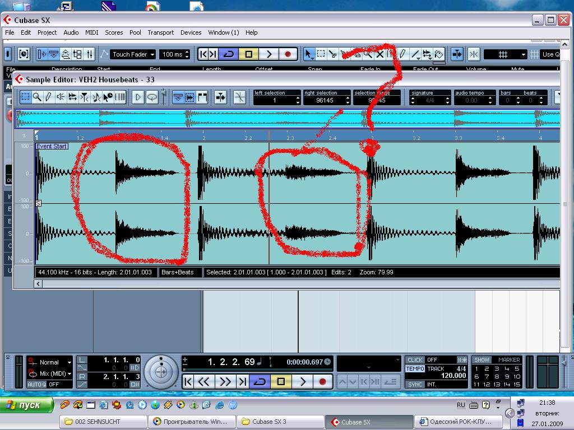The width and height of the screenshot is (574, 430).
Task: Click the position slider under the time display
Action: coord(257,370)
